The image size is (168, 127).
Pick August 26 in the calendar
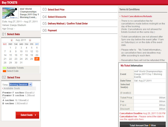tap(31, 59)
